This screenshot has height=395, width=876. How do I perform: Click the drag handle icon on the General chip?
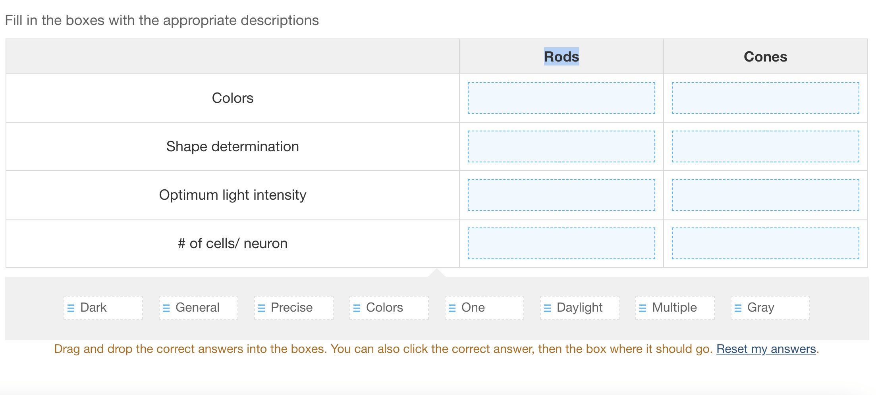click(167, 307)
